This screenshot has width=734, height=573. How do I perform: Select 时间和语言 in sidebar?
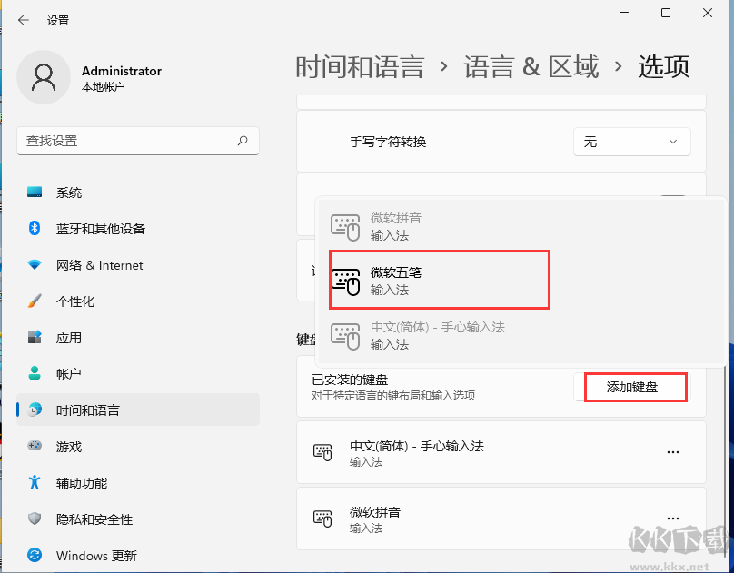(x=138, y=410)
